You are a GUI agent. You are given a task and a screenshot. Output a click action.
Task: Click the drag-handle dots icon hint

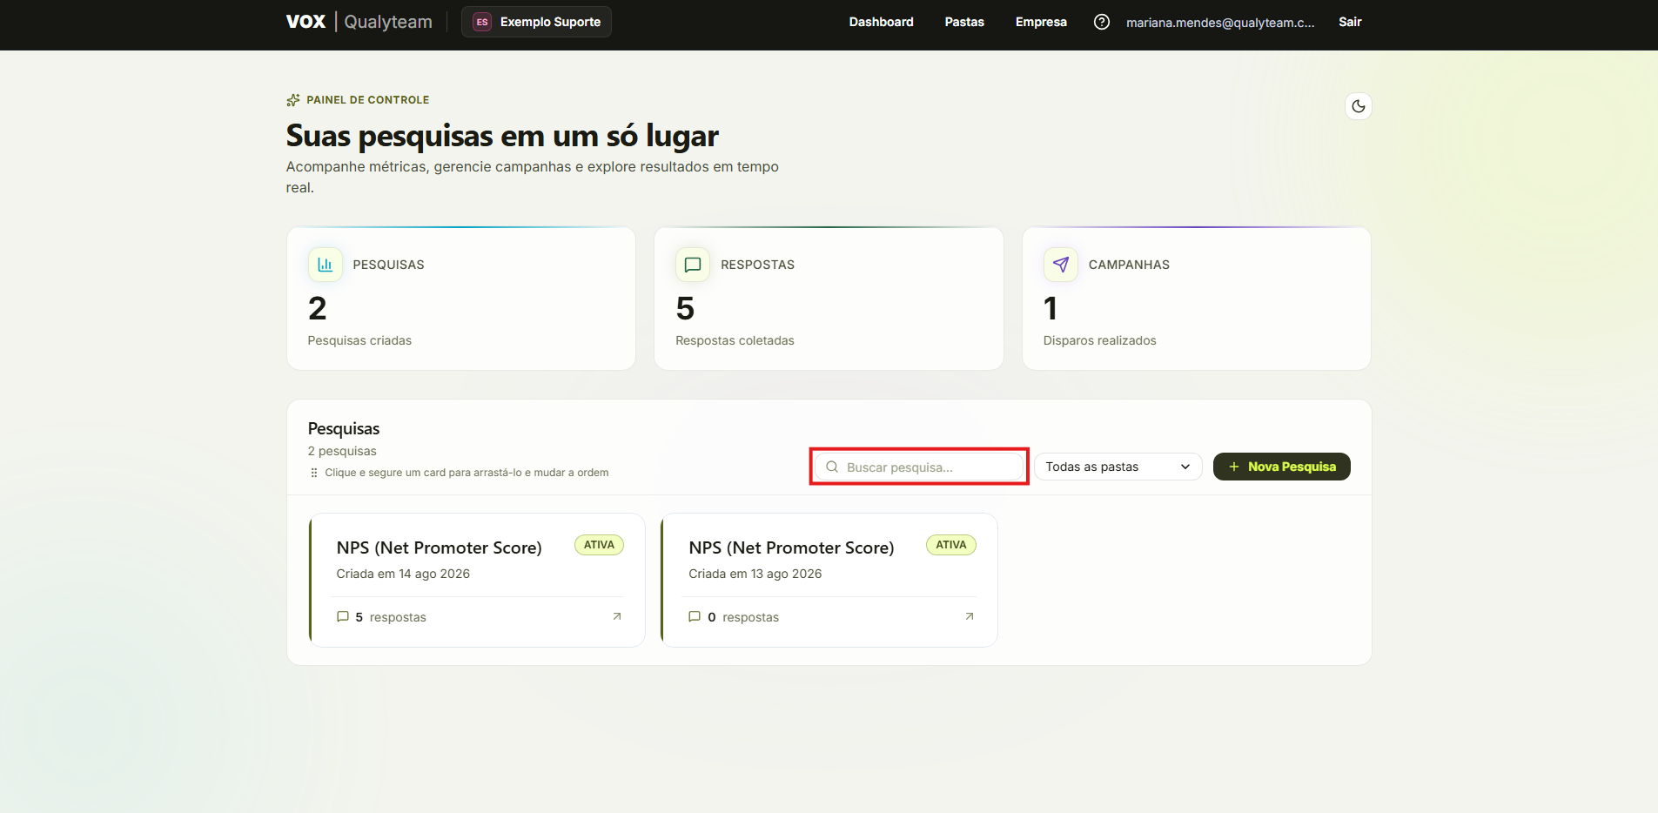314,473
